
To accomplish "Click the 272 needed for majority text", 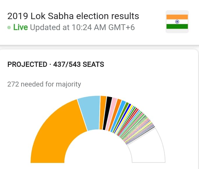I will 44,84.
